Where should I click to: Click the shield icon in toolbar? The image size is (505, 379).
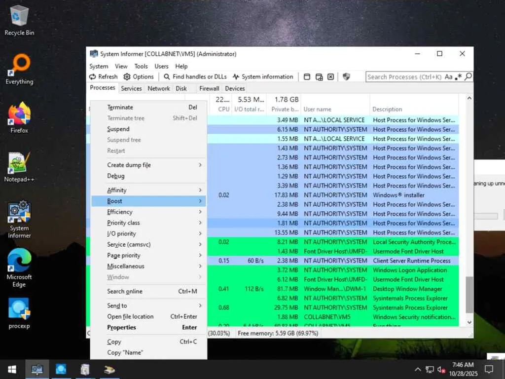tap(346, 76)
